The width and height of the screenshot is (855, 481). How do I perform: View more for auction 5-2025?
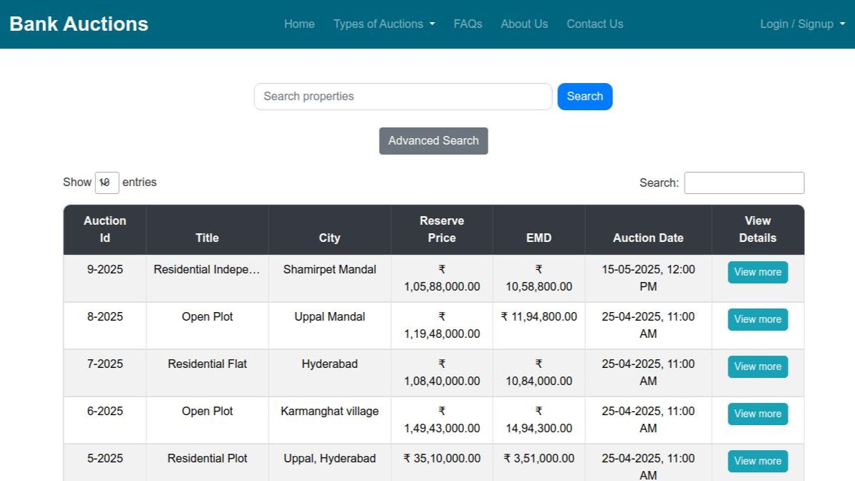[x=758, y=461]
